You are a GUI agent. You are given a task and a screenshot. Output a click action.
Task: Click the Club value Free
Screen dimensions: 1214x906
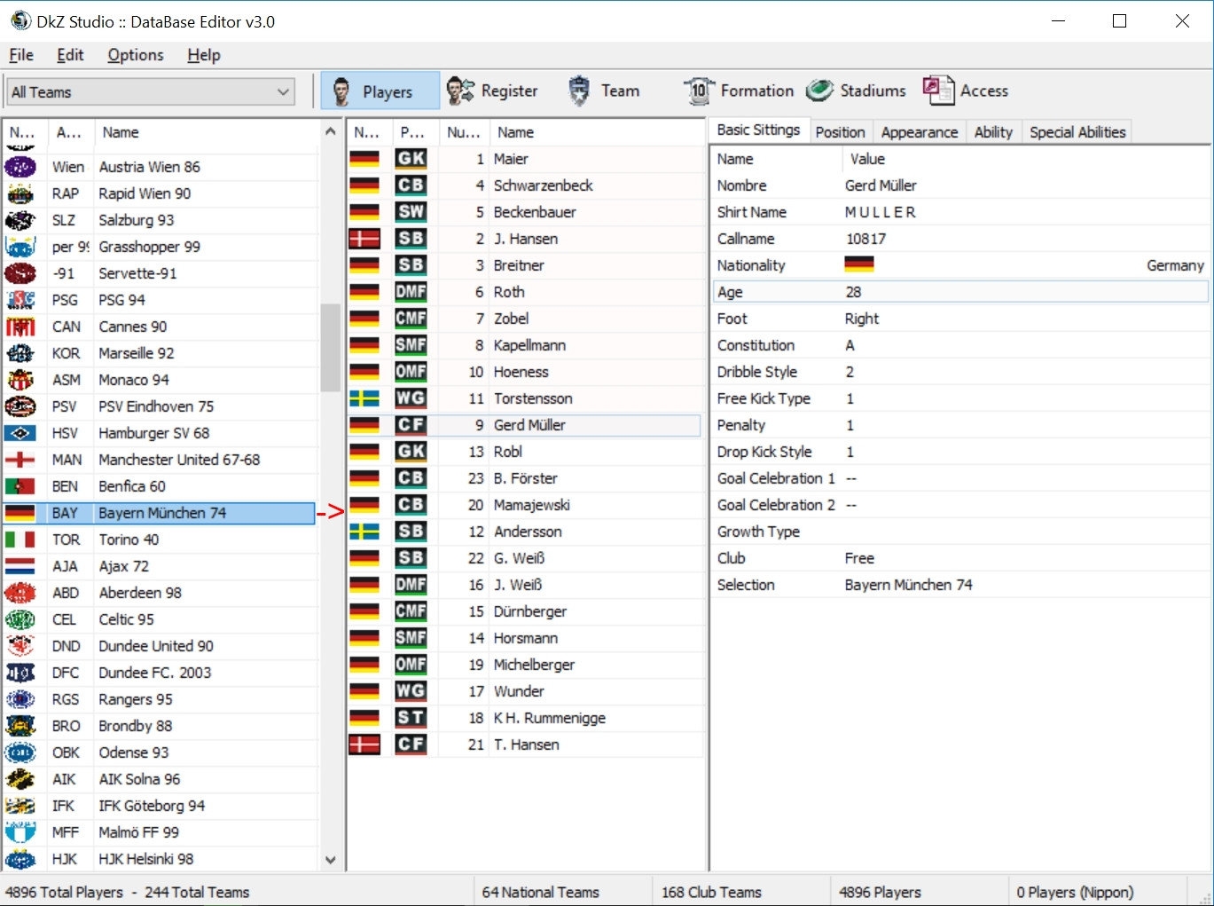pos(859,558)
